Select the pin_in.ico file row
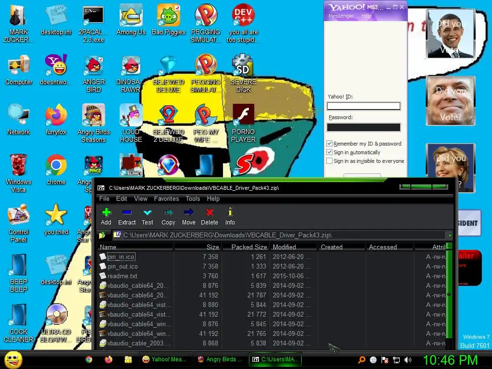 272,257
